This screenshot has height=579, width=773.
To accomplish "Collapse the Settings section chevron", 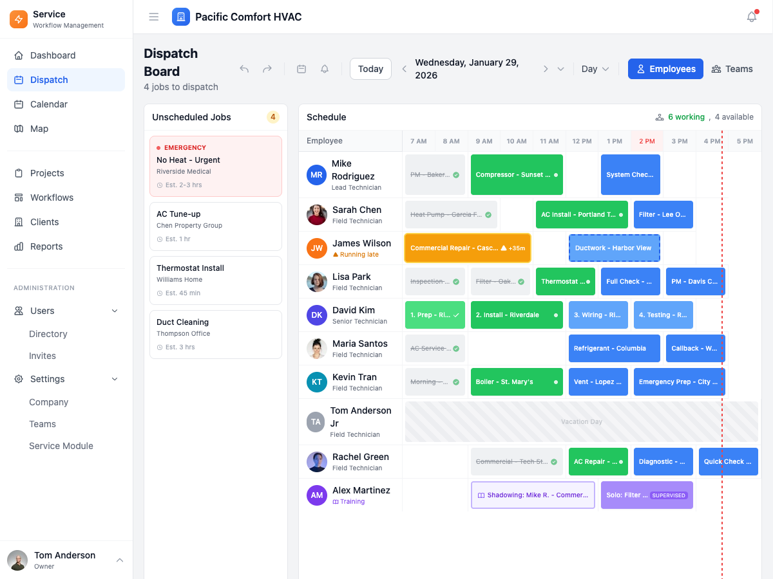I will (x=115, y=379).
